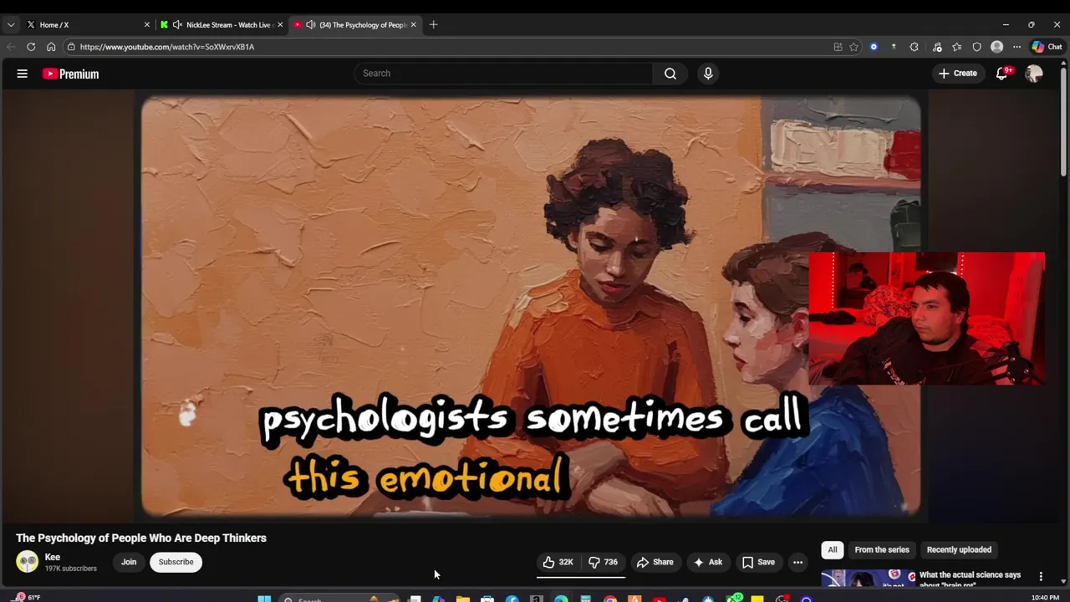Start voice search with the microphone
This screenshot has width=1070, height=602.
pos(708,74)
